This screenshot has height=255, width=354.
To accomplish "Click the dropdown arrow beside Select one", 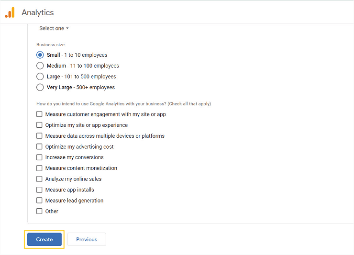I will pyautogui.click(x=67, y=28).
